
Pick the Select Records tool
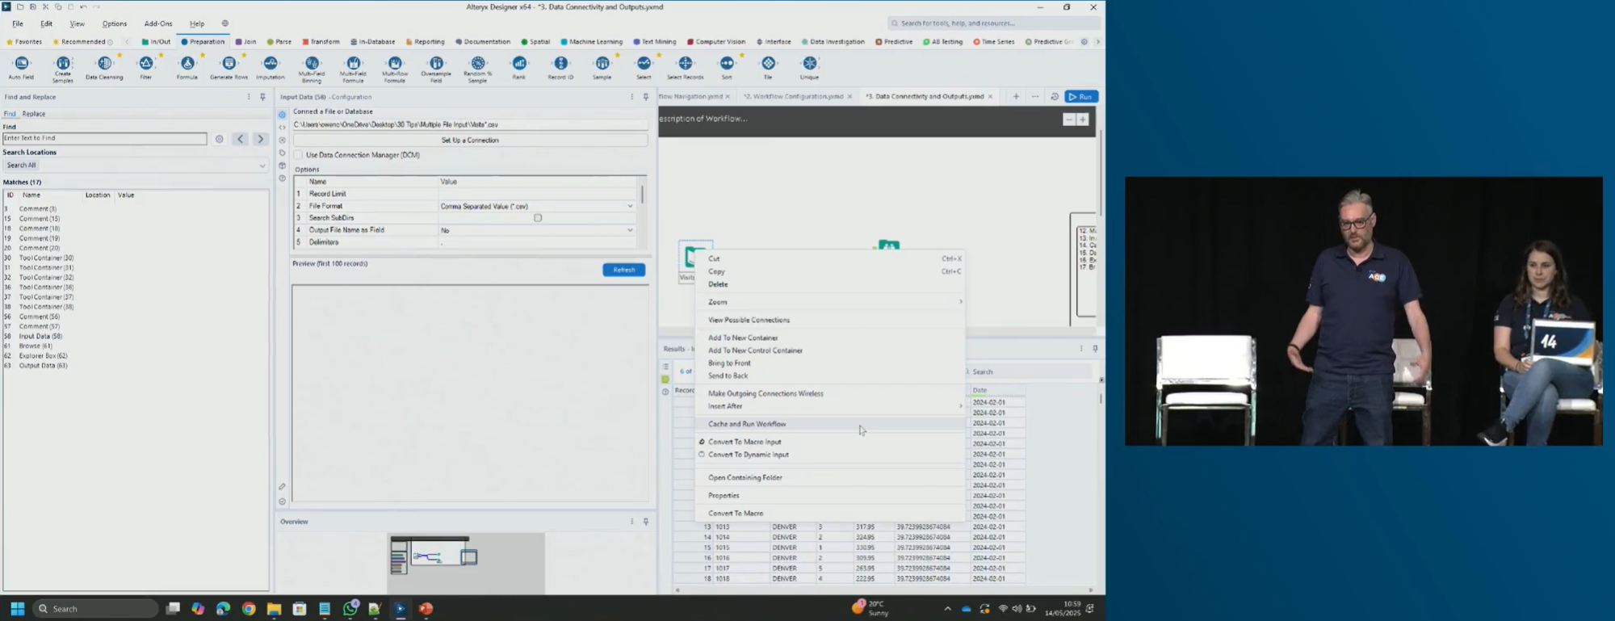(686, 64)
